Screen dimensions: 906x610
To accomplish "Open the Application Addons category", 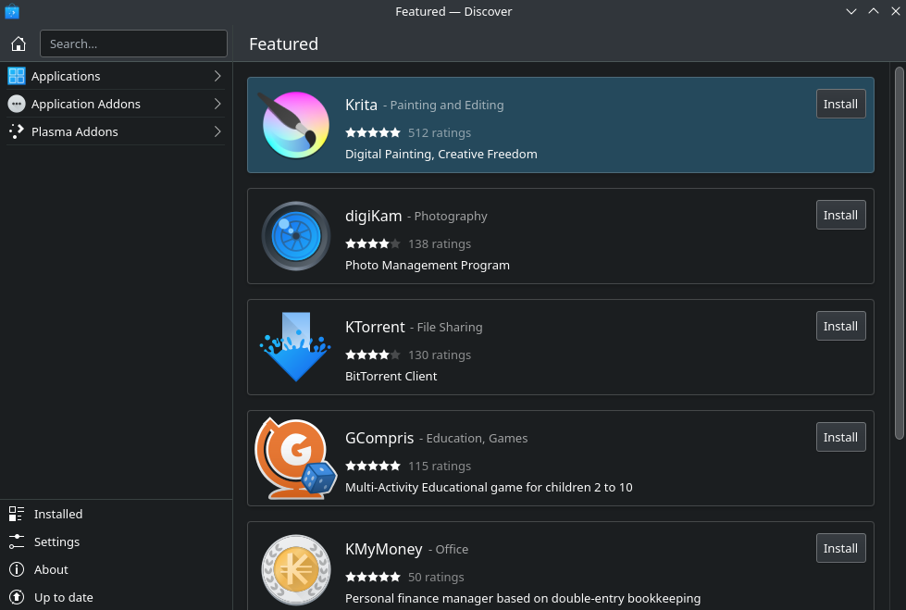I will point(116,104).
